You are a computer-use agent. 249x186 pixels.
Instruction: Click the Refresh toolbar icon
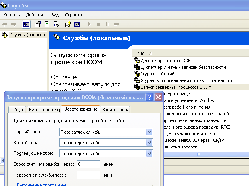point(47,24)
